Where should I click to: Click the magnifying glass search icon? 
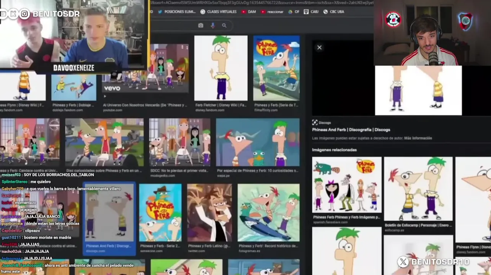click(x=224, y=25)
